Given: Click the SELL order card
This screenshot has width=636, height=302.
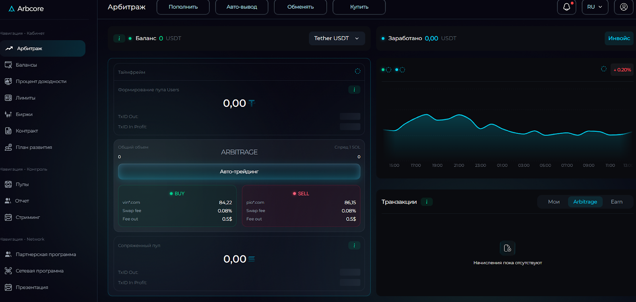Looking at the screenshot, I should (x=301, y=206).
